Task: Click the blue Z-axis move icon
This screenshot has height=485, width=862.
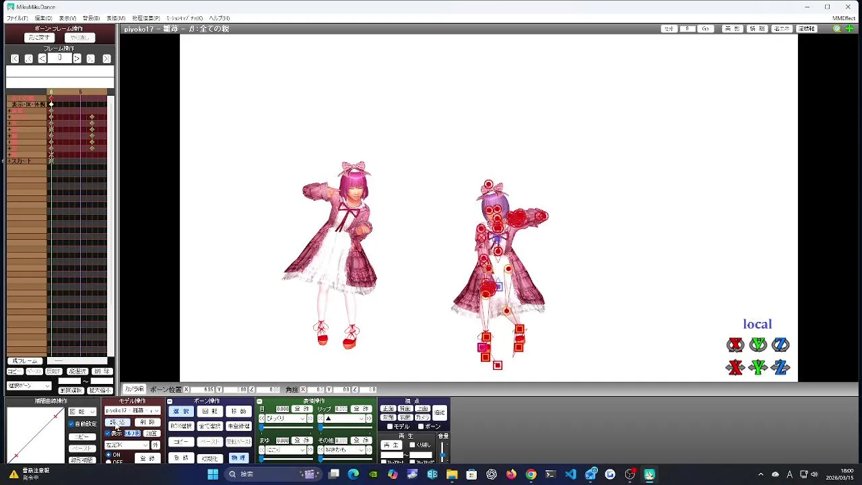Action: point(781,367)
